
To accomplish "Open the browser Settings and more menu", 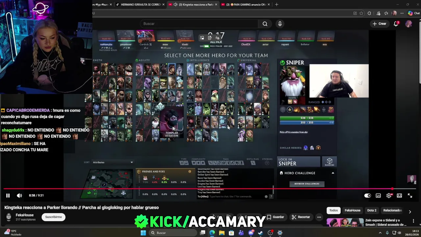I will [402, 13].
